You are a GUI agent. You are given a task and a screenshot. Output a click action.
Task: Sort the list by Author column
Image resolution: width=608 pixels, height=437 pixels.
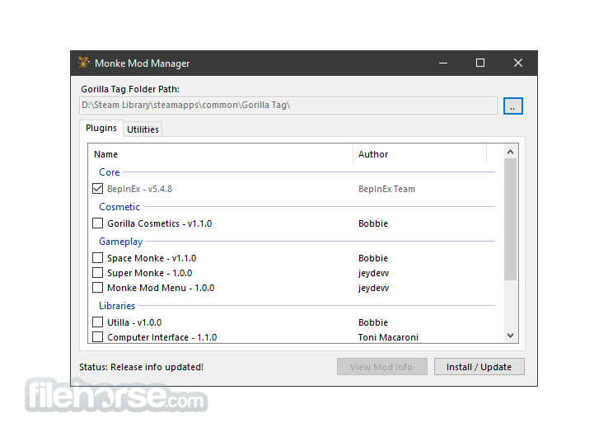pyautogui.click(x=419, y=154)
